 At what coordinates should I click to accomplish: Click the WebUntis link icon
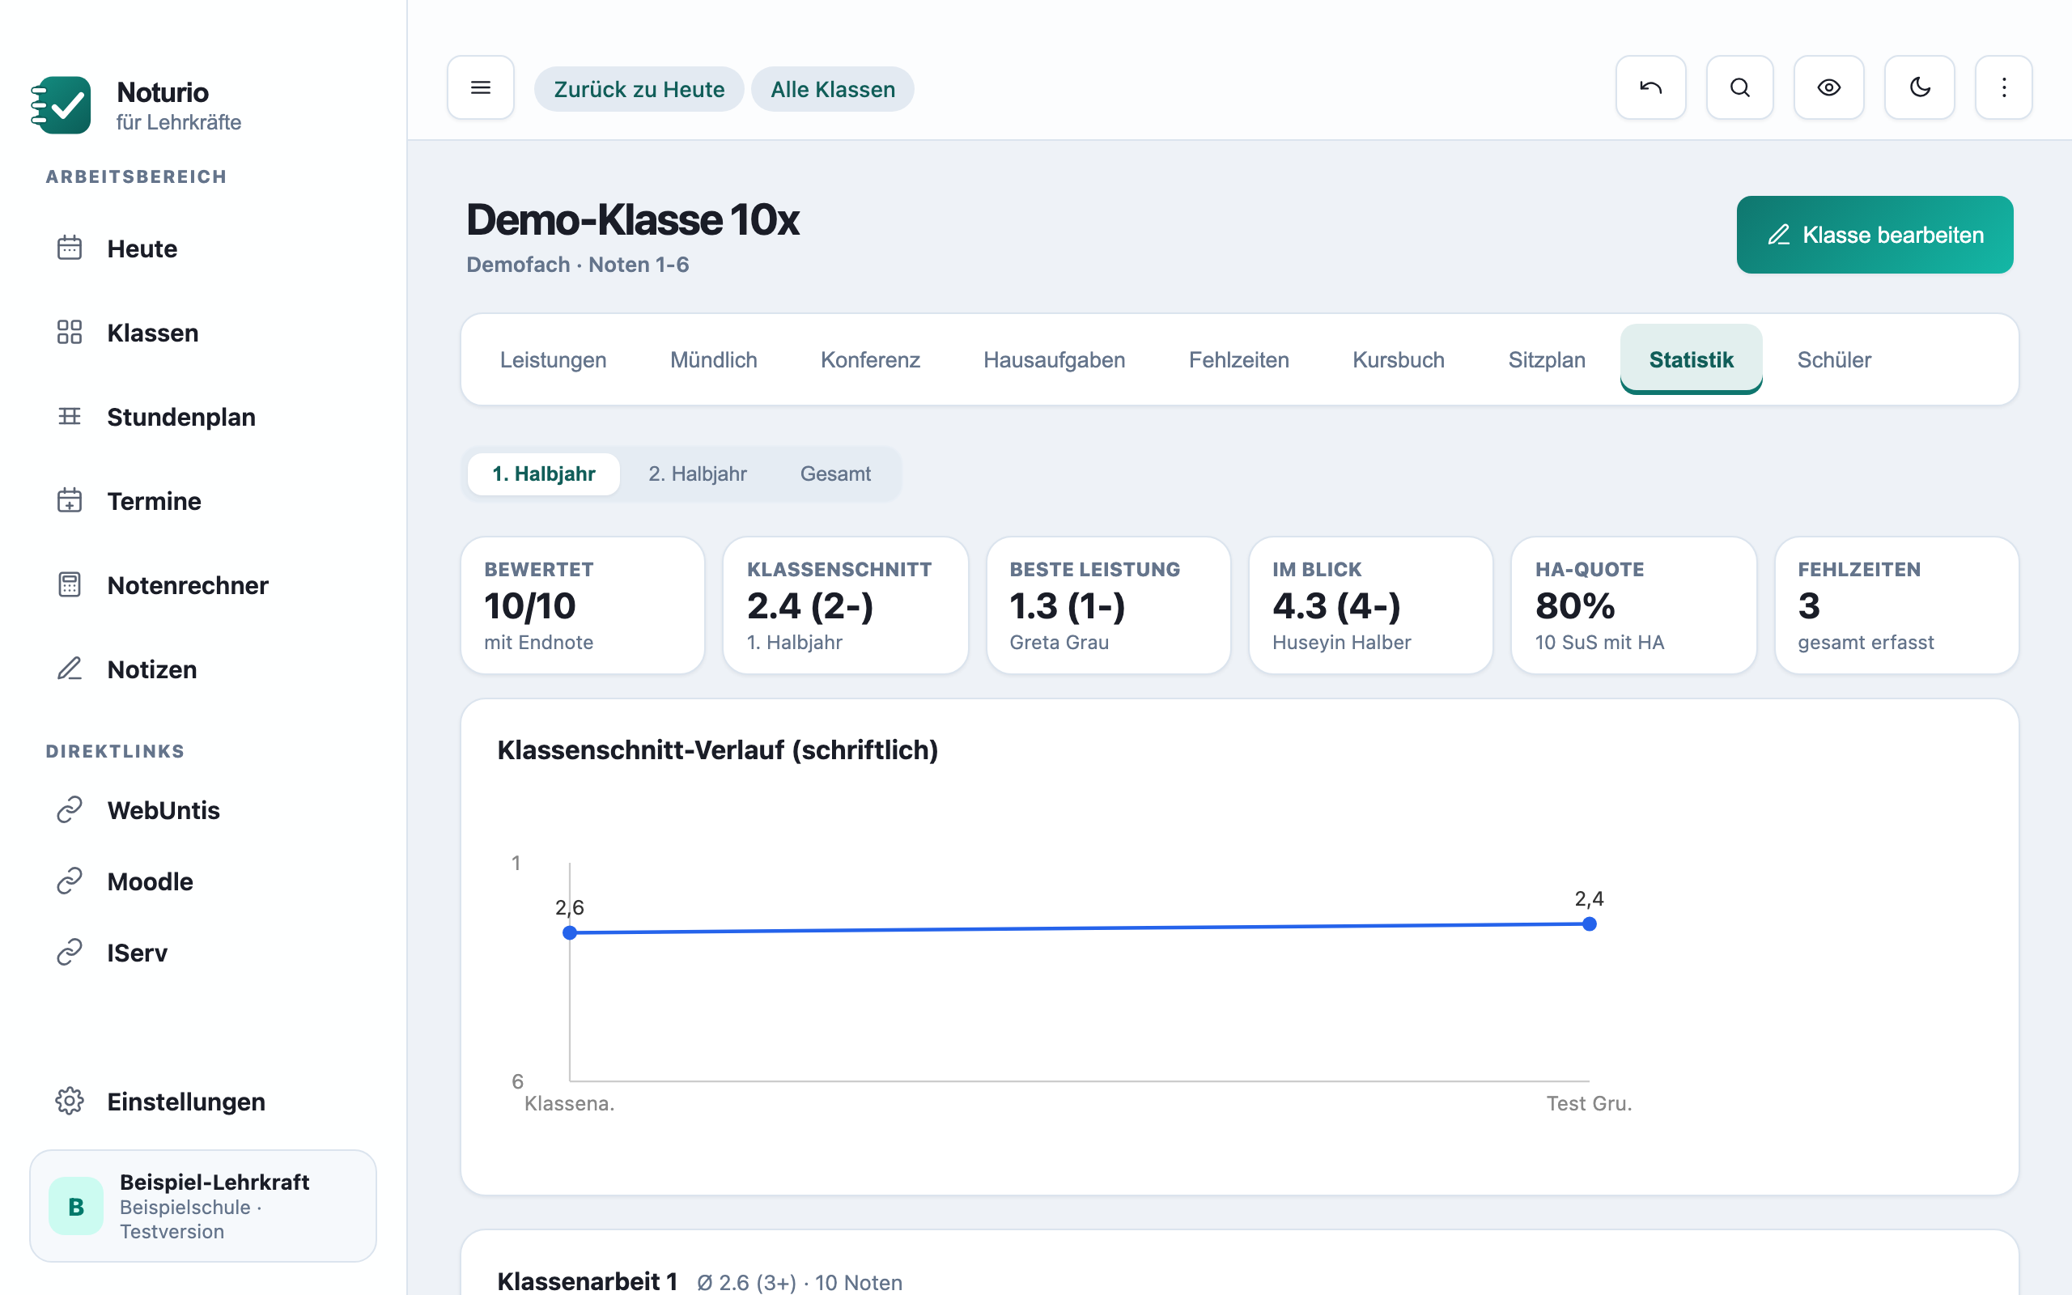coord(70,809)
